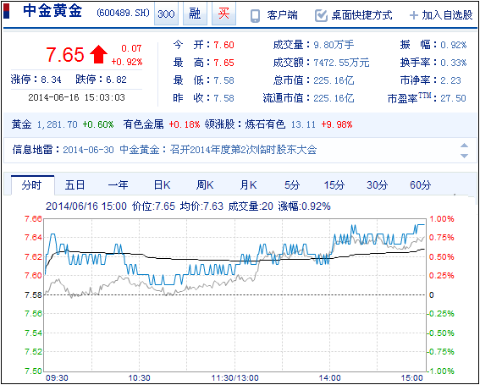
Task: Click the mobile client phone icon
Action: [255, 16]
